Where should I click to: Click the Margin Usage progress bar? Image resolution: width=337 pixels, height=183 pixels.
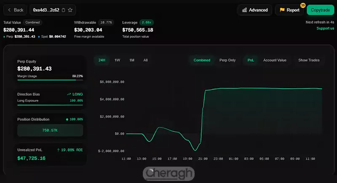50,80
